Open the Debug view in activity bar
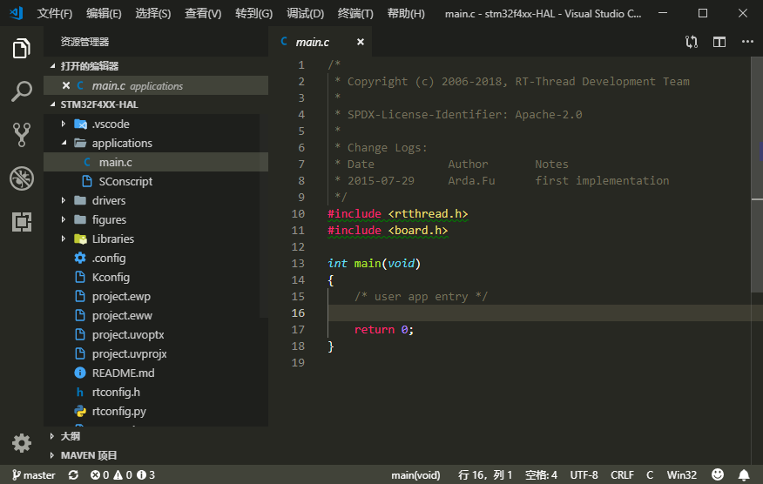 tap(22, 178)
